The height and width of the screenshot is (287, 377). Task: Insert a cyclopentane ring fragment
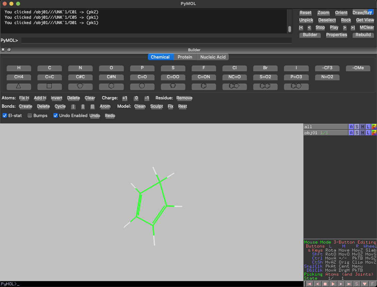(x=80, y=86)
